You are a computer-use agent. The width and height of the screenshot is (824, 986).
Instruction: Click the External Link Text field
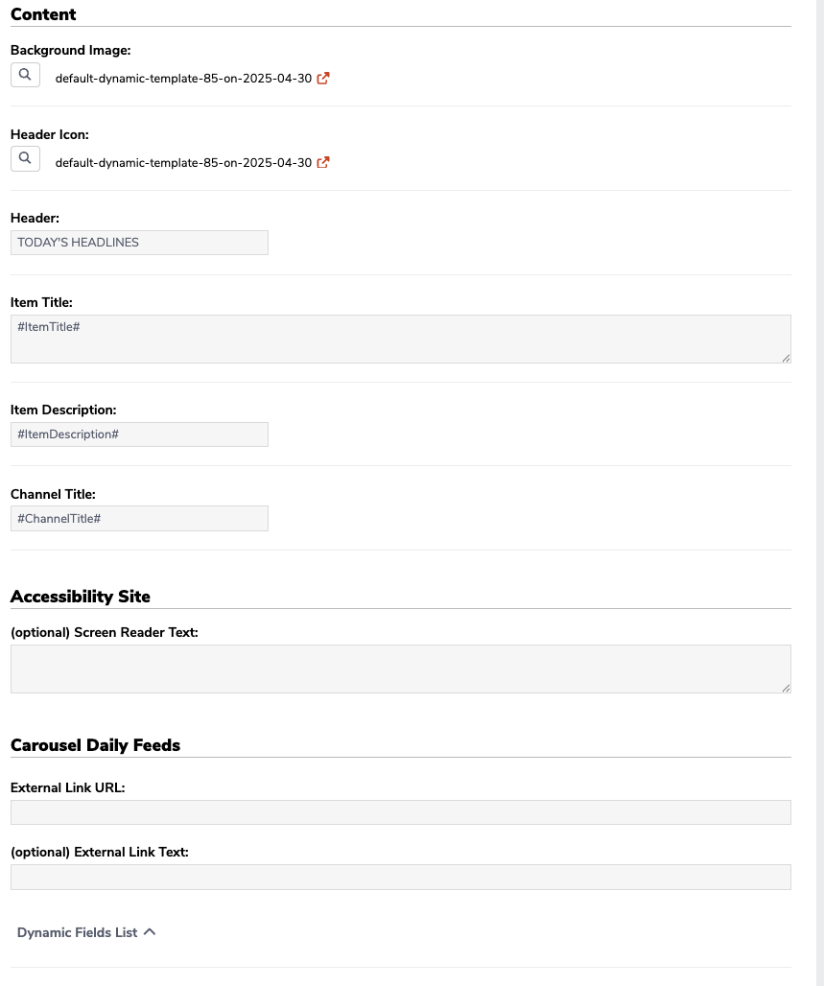point(401,878)
